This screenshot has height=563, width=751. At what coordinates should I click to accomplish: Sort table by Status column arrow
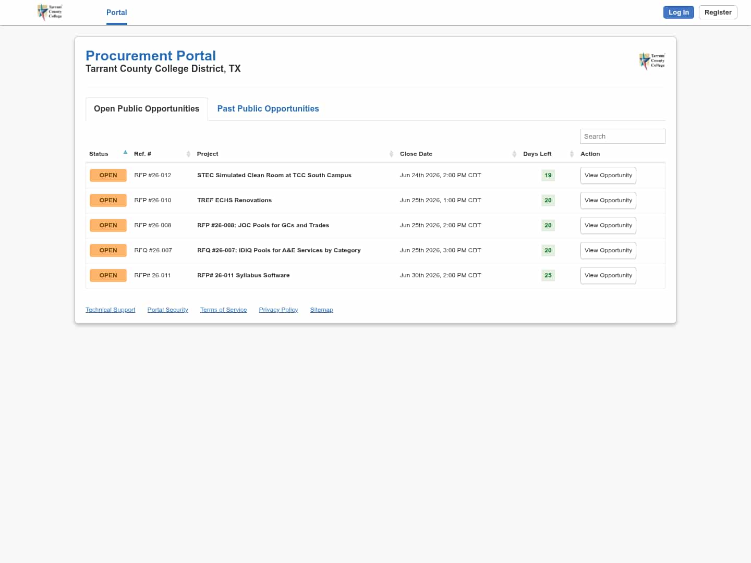click(125, 152)
